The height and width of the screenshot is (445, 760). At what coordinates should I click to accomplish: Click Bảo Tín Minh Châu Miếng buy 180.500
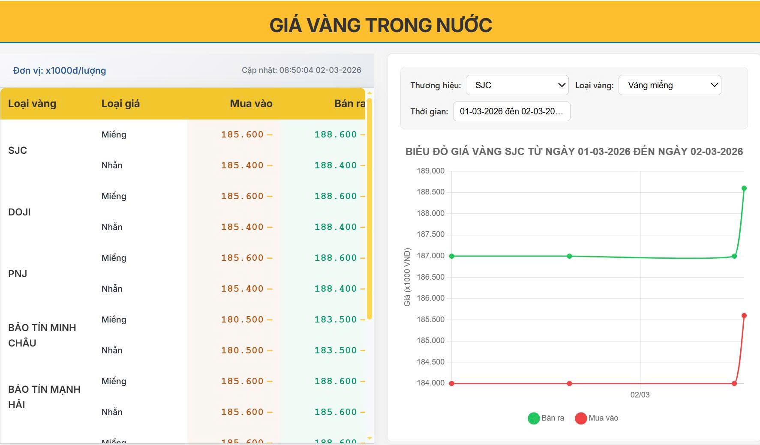click(x=242, y=320)
